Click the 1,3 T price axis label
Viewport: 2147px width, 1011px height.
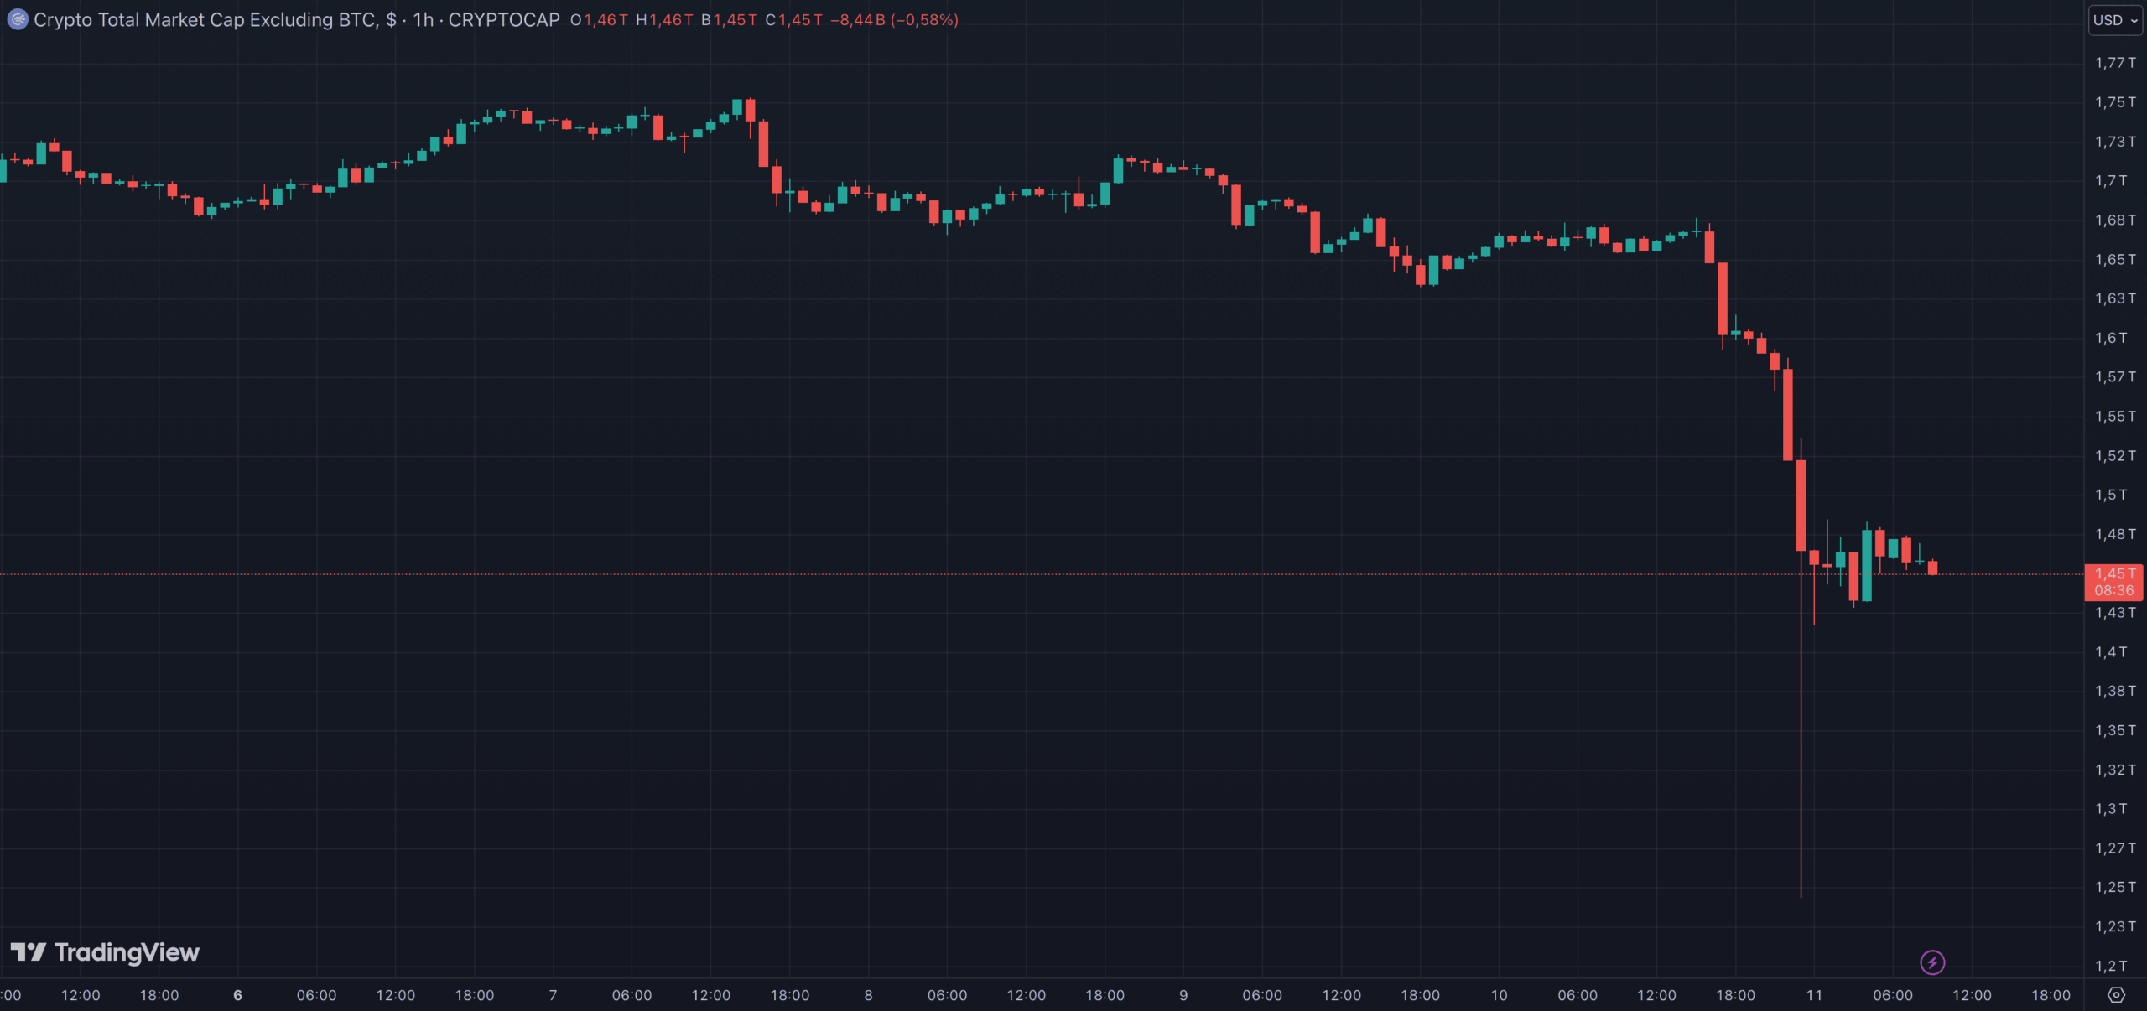click(x=2111, y=809)
